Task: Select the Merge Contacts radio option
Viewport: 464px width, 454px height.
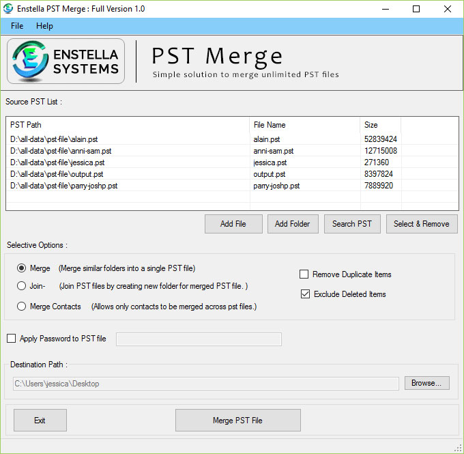Action: (x=22, y=307)
